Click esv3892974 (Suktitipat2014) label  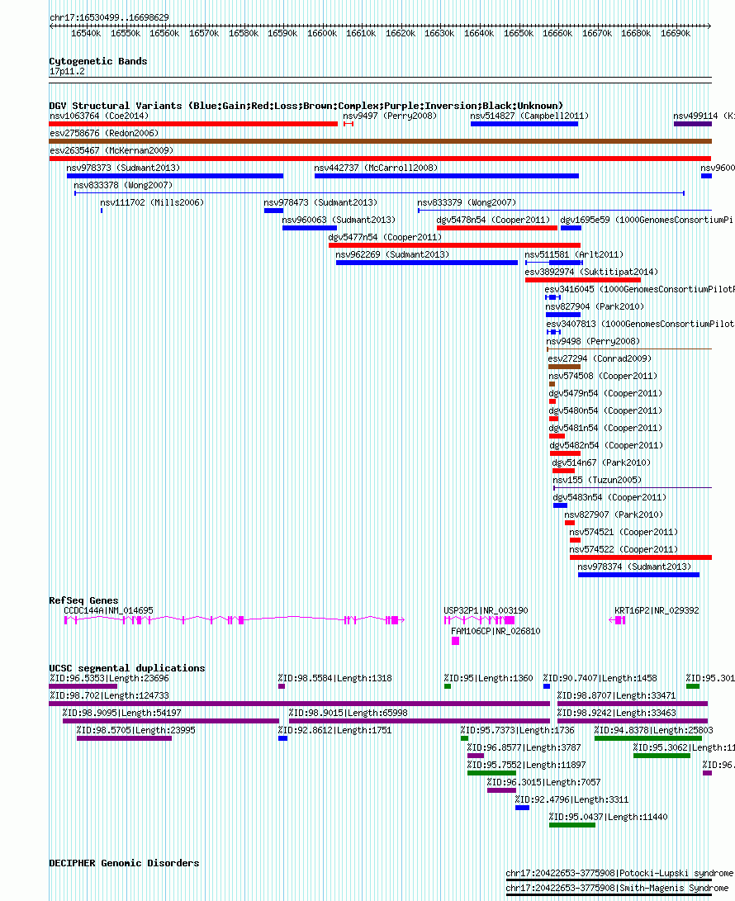coord(591,272)
